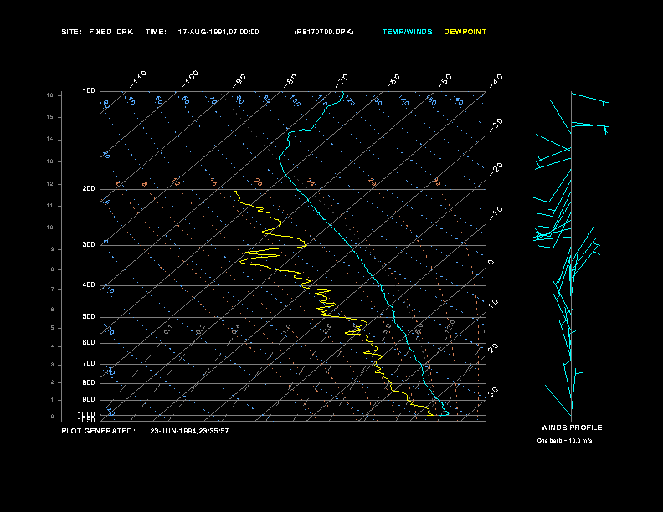
Task: Click the 5 km height scale tick
Action: [x=53, y=328]
